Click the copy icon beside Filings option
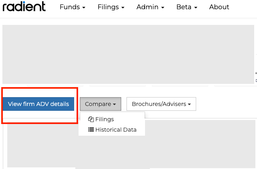The width and height of the screenshot is (257, 169). click(91, 119)
